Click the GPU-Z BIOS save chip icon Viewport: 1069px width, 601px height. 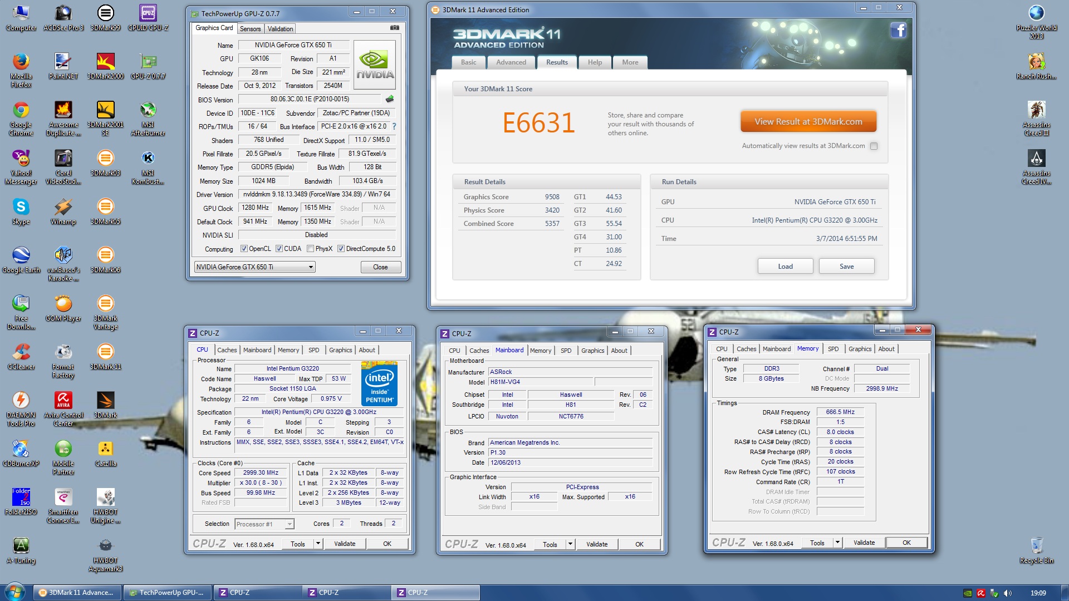(x=389, y=99)
